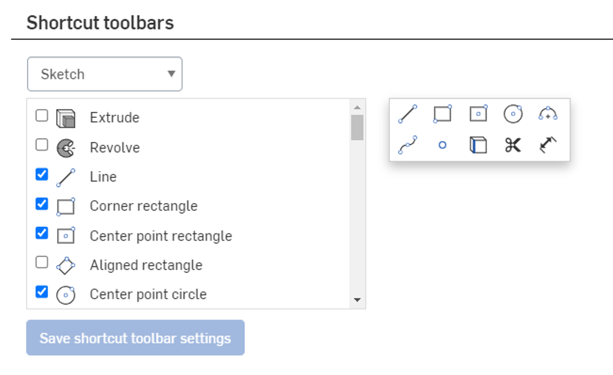Click Save shortcut toolbar settings
The height and width of the screenshot is (375, 613).
pyautogui.click(x=136, y=338)
